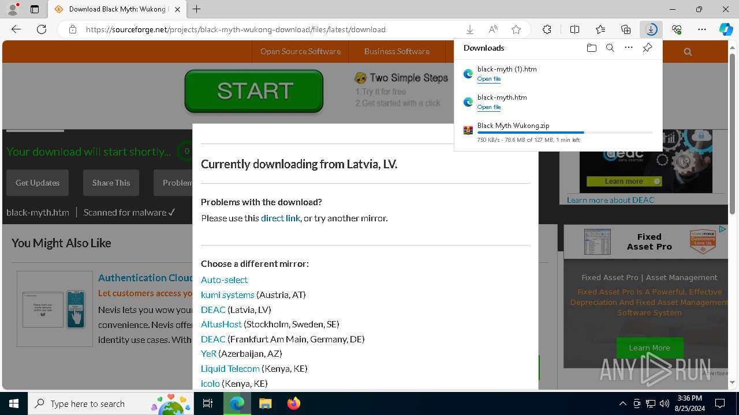The image size is (739, 415).
Task: Choose the Auto-select mirror
Action: [224, 280]
